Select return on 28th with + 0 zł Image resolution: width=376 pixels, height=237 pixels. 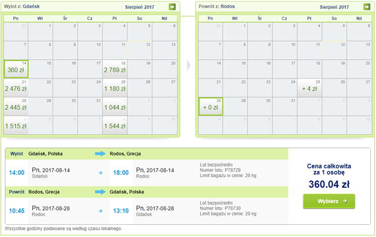coord(210,106)
